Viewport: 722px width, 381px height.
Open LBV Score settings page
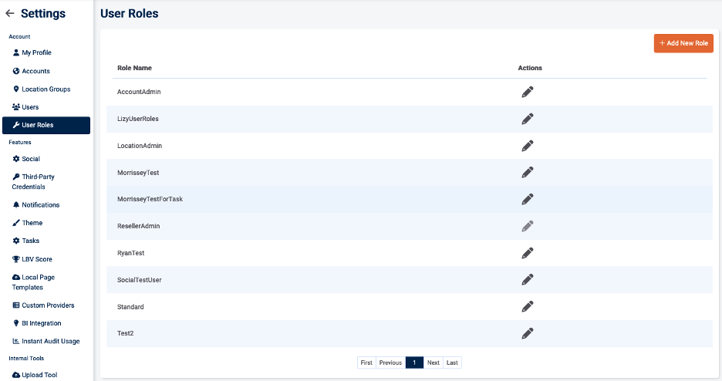click(x=37, y=259)
